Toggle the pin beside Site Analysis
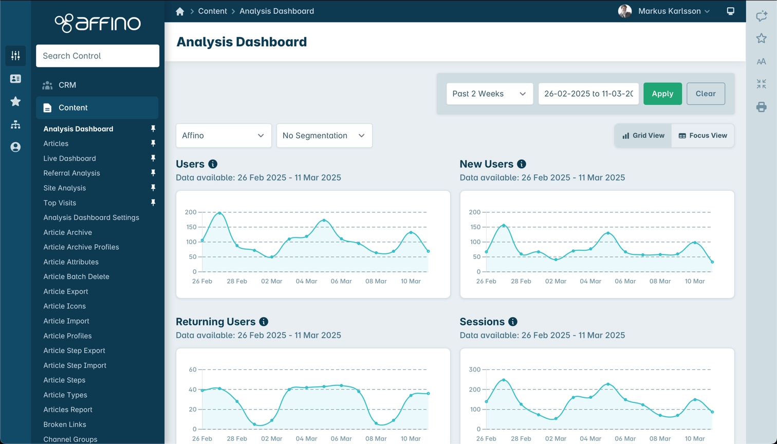This screenshot has width=777, height=444. pyautogui.click(x=153, y=188)
